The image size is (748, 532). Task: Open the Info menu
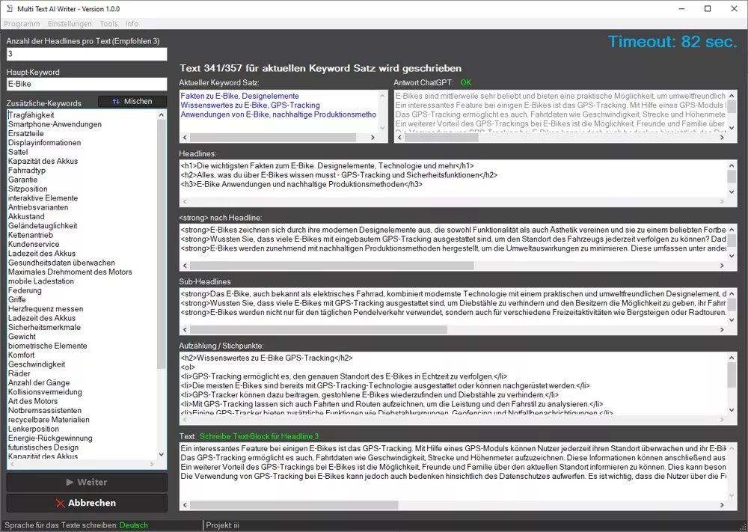pos(132,24)
